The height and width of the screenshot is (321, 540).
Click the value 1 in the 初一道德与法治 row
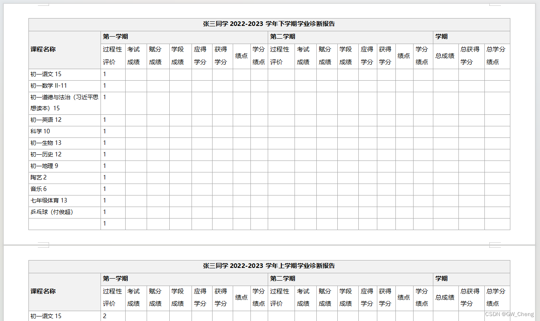pos(105,97)
